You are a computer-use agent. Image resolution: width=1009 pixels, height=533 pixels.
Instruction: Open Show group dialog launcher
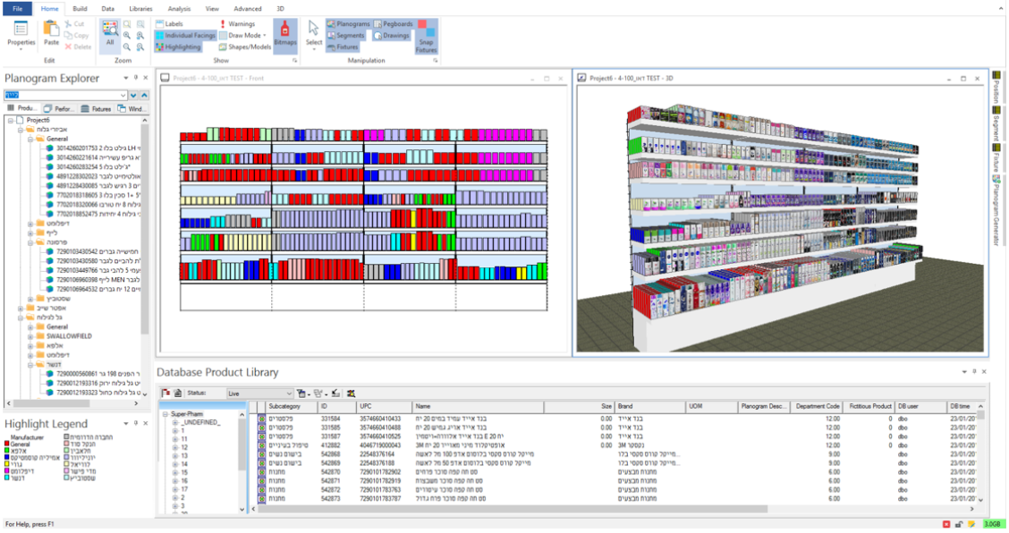[294, 61]
